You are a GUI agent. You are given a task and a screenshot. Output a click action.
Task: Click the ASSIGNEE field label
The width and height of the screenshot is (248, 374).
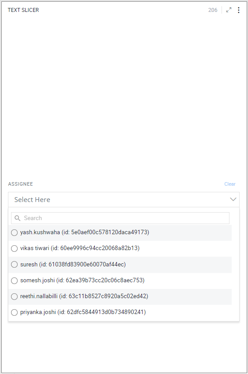coord(21,184)
